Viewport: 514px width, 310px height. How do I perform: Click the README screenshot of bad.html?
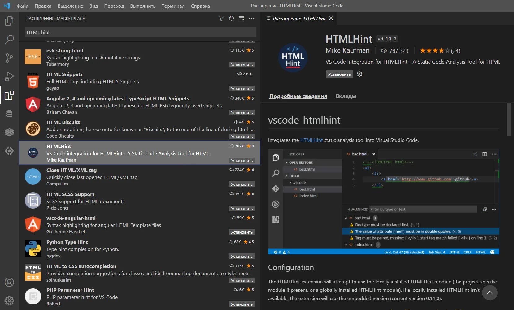[x=384, y=202]
